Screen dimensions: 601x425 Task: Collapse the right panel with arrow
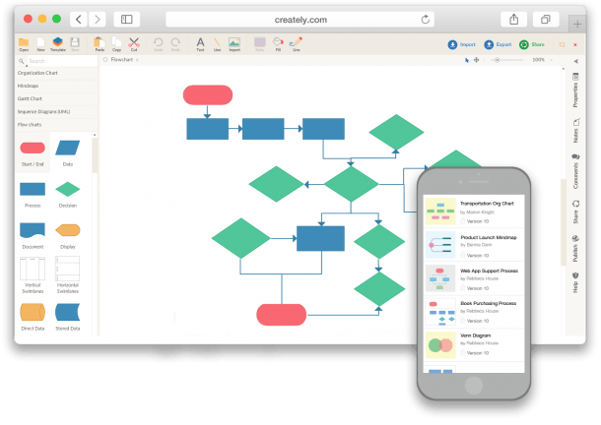pos(575,61)
